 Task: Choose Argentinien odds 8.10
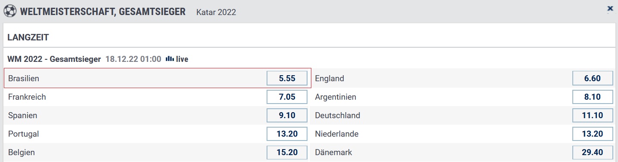[593, 97]
